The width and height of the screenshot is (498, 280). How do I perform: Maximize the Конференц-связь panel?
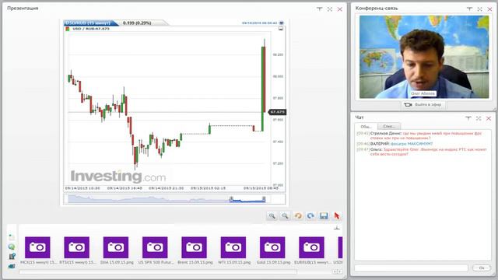tap(479, 9)
